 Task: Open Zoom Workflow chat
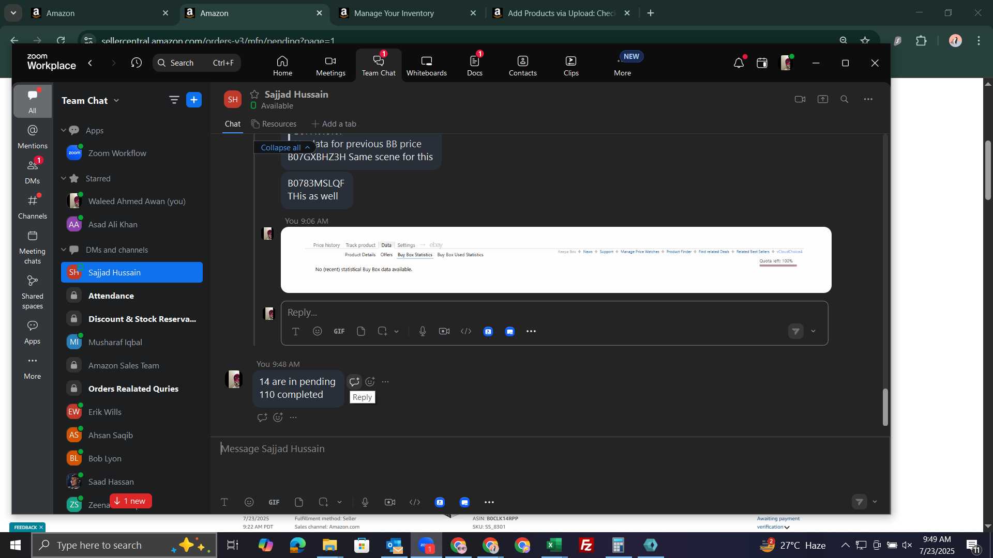tap(132, 153)
